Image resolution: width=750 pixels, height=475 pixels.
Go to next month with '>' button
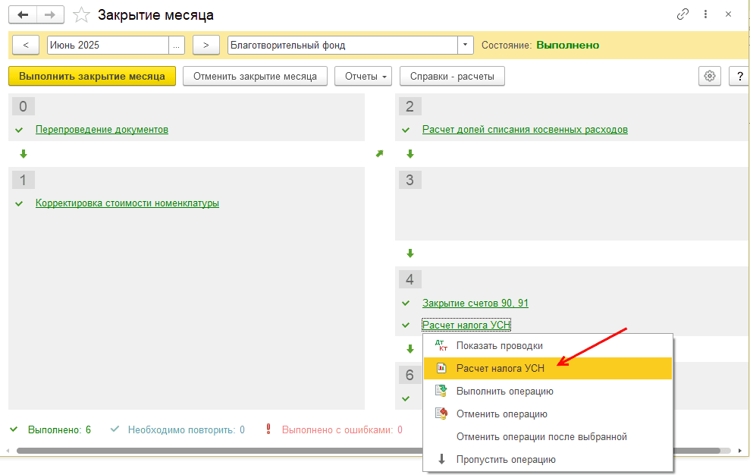(x=206, y=45)
